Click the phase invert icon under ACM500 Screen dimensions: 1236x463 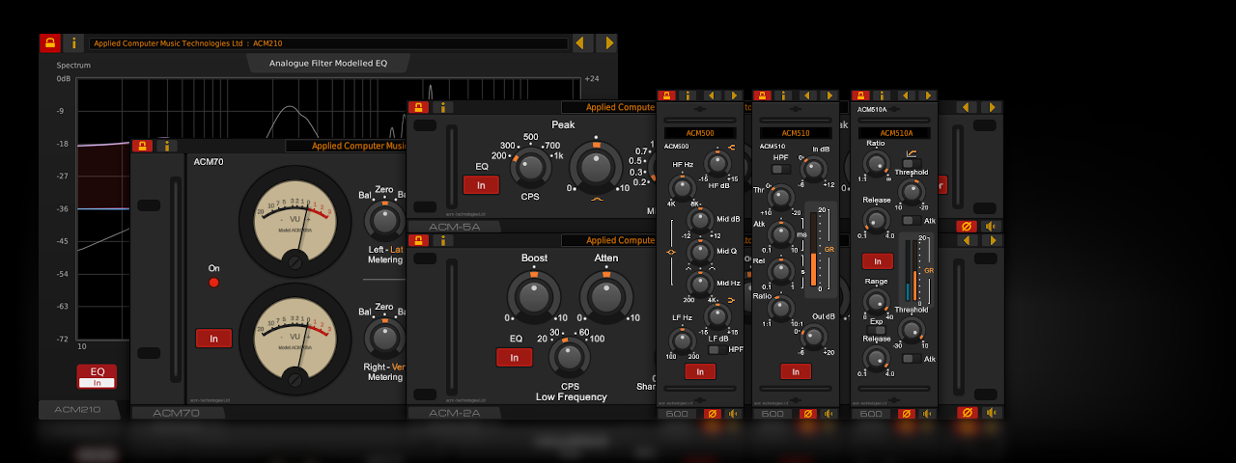[713, 414]
